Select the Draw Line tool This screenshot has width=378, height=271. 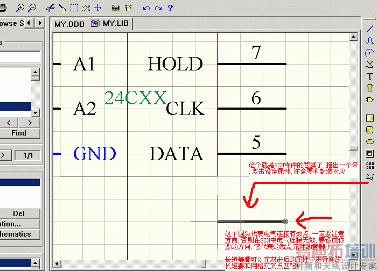tap(370, 28)
